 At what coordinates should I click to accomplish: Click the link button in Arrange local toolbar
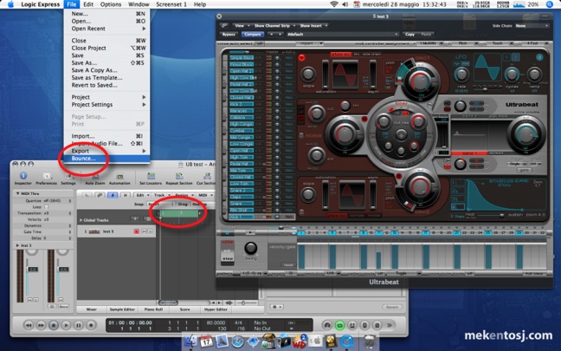pos(100,195)
